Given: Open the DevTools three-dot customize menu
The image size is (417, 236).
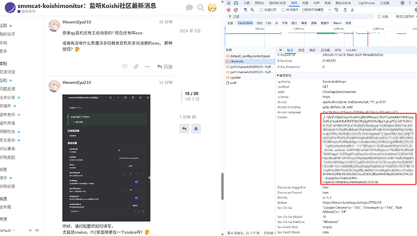Looking at the screenshot, I should point(410,3).
